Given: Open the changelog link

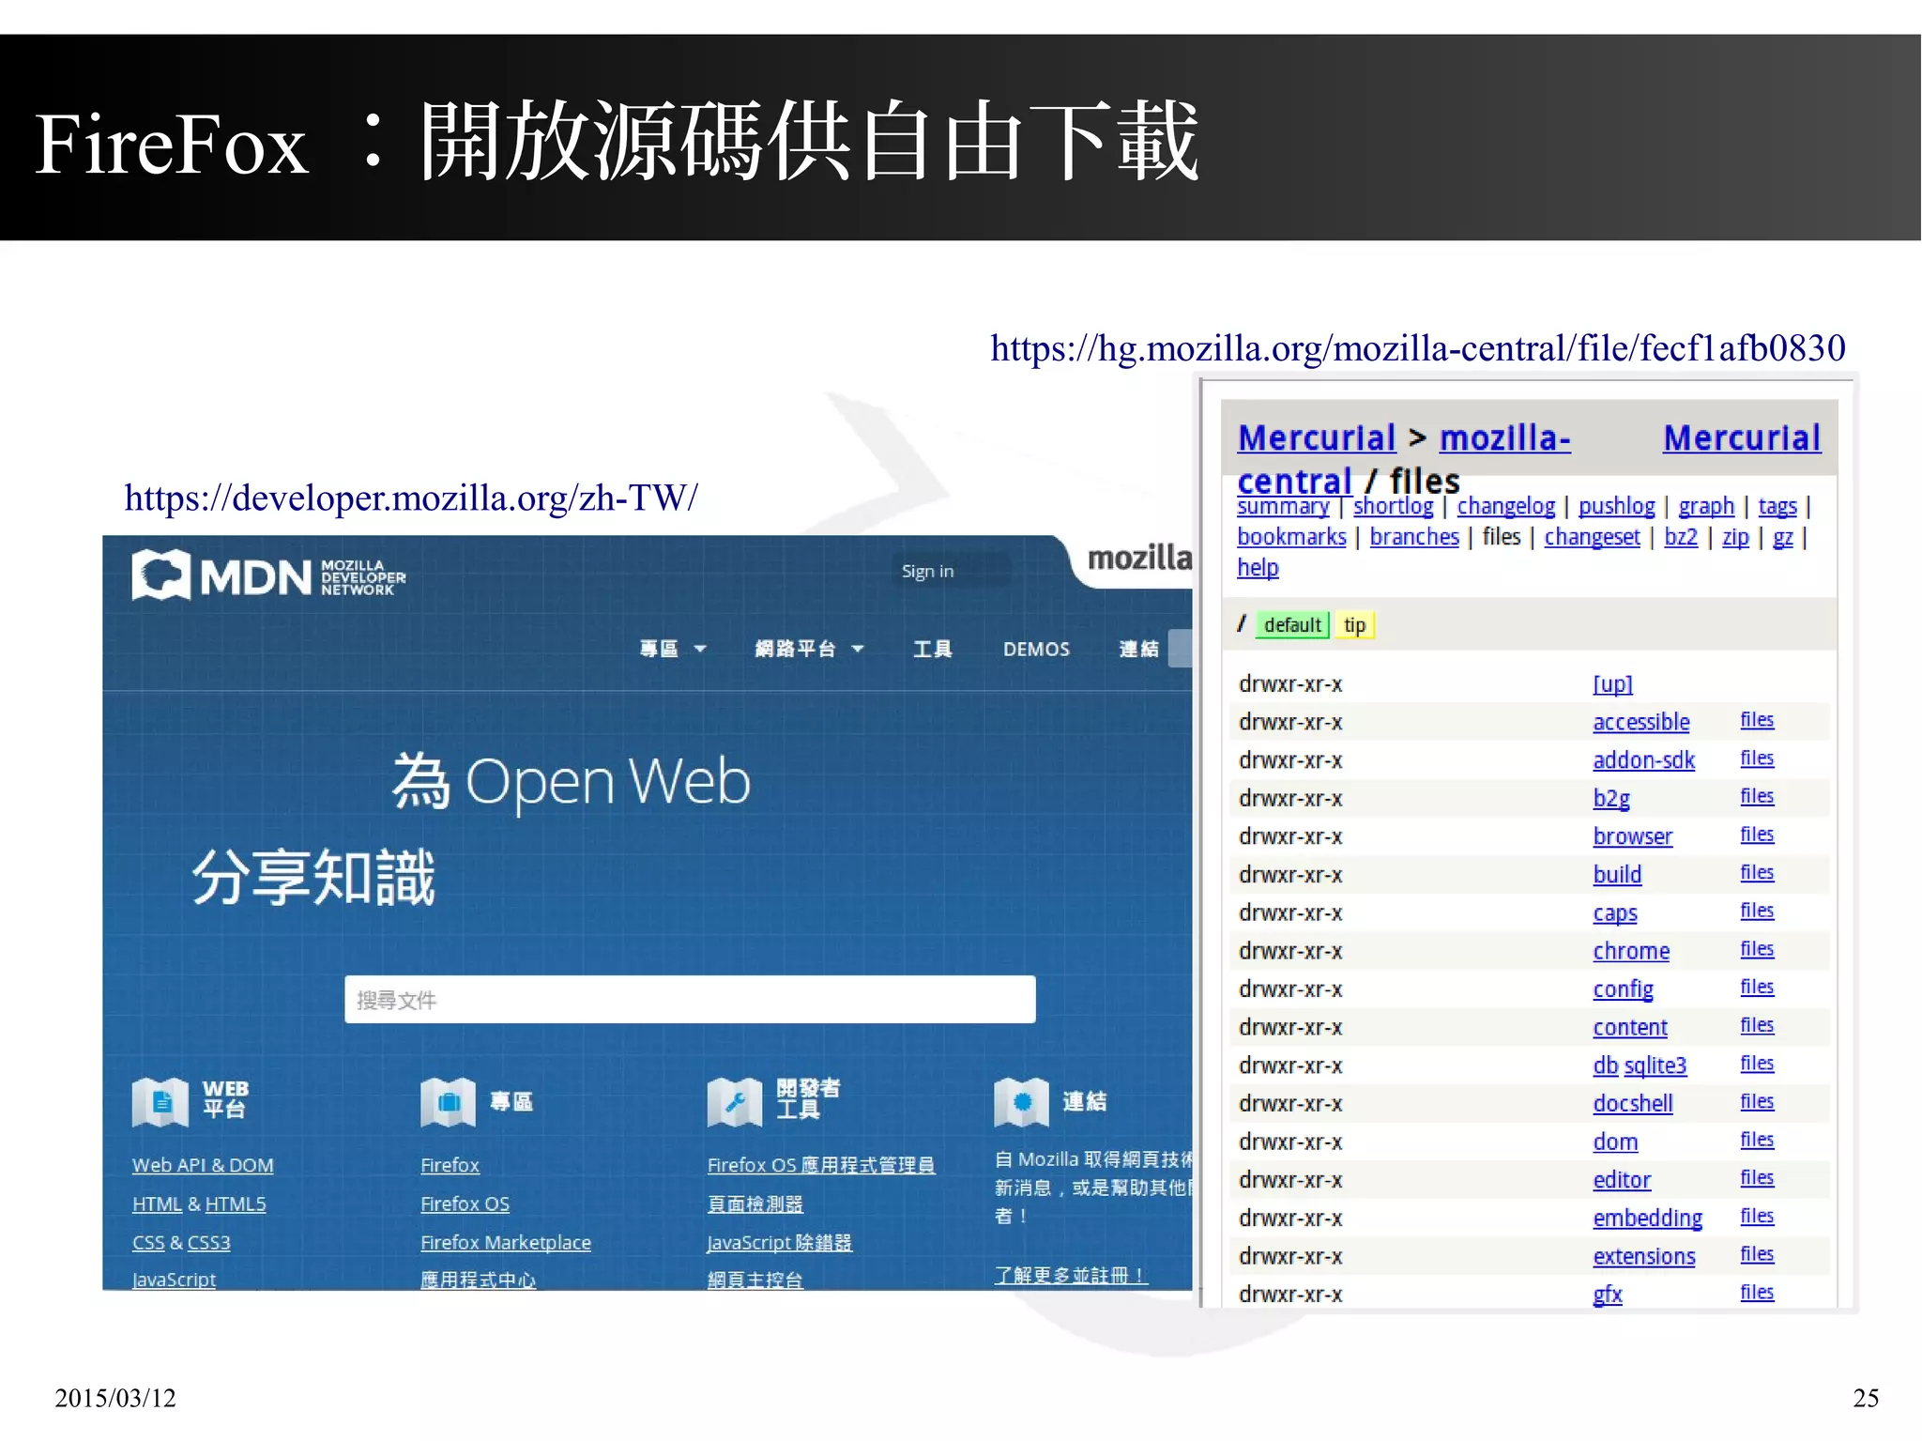Looking at the screenshot, I should [x=1505, y=506].
